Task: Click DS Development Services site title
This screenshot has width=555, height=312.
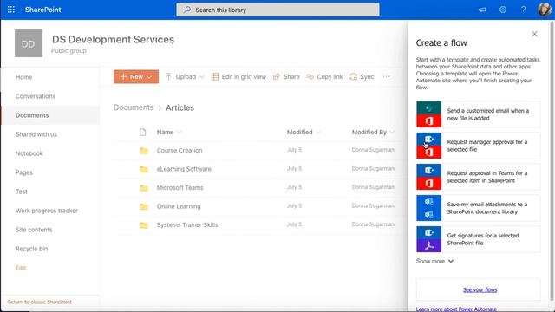Action: coord(113,40)
